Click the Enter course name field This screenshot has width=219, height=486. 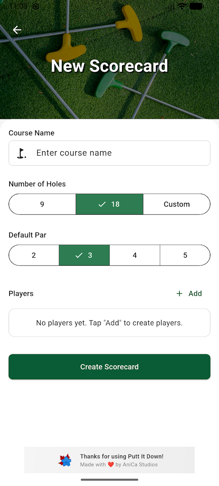tap(115, 153)
